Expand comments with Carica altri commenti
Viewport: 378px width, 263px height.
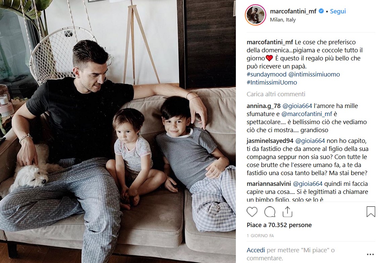coord(276,94)
